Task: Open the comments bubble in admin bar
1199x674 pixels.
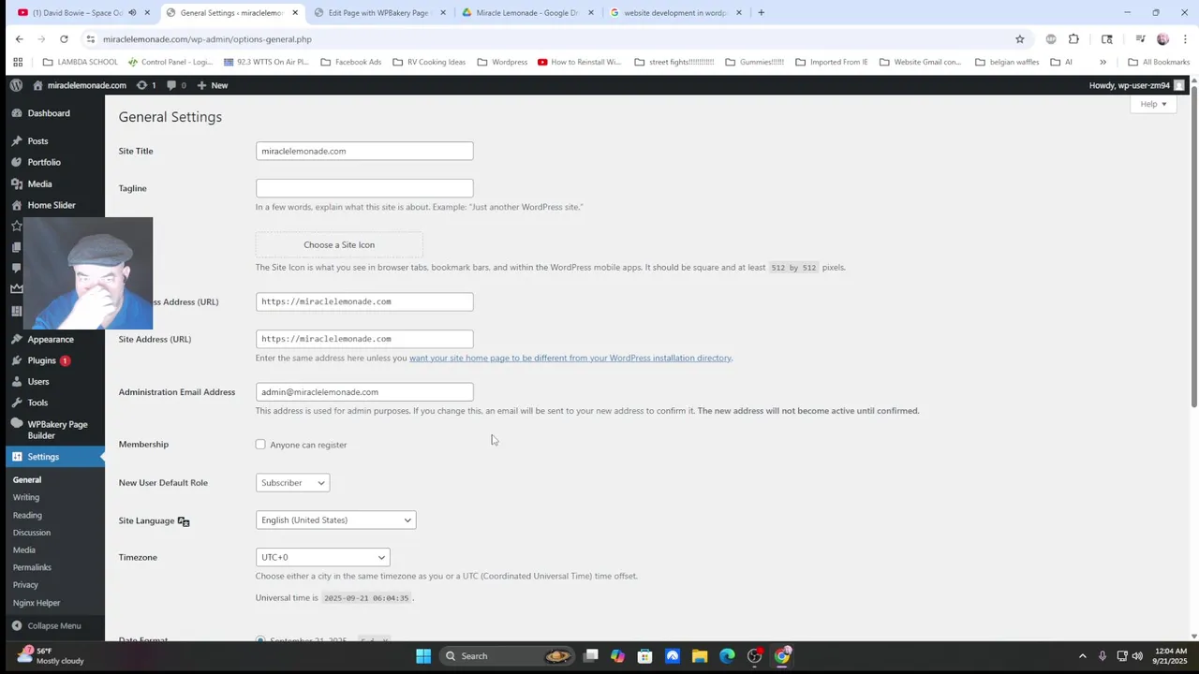Action: click(x=176, y=85)
